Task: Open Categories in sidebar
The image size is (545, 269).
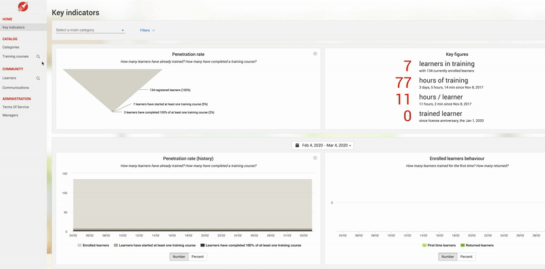Action: click(11, 47)
